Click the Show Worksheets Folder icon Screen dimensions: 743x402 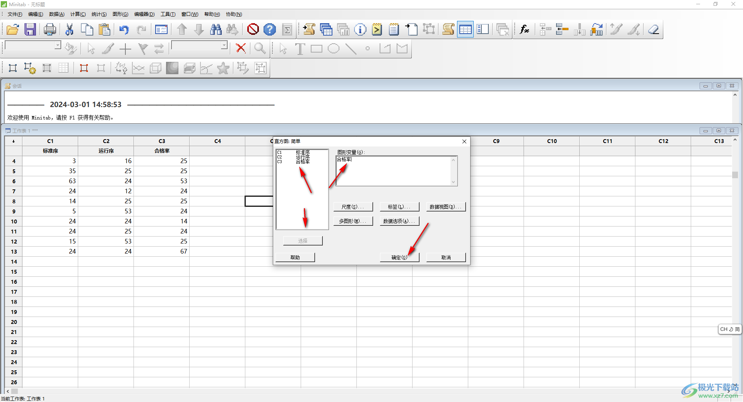click(x=326, y=29)
